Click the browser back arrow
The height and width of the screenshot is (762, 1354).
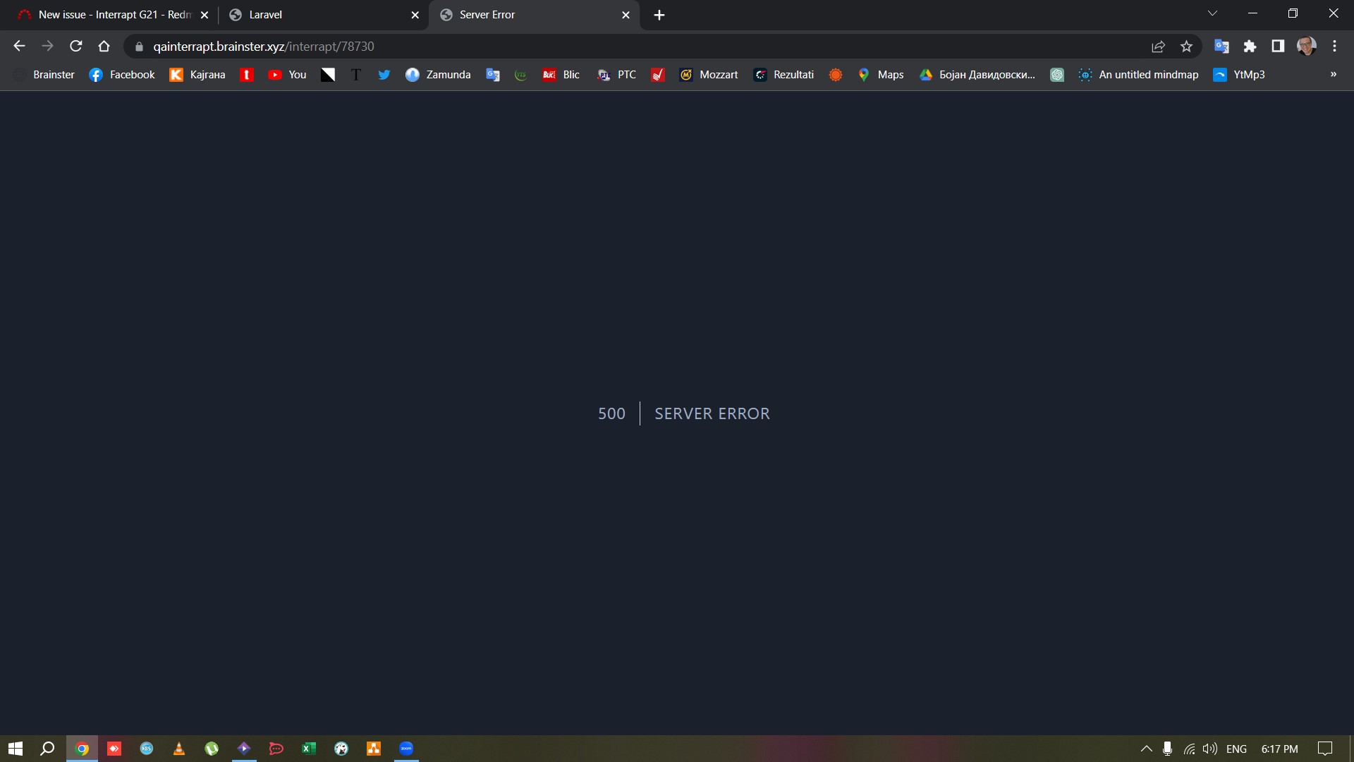point(19,47)
